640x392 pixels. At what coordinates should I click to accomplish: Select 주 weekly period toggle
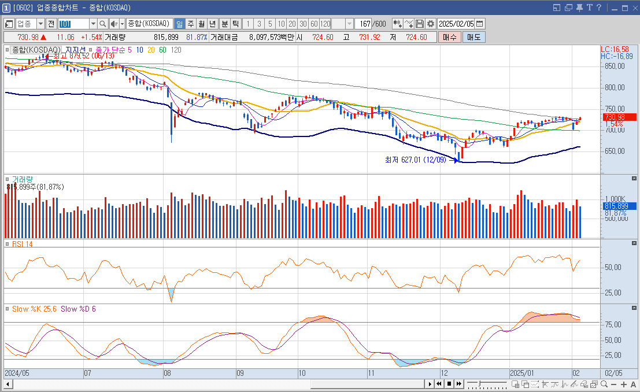pyautogui.click(x=191, y=24)
